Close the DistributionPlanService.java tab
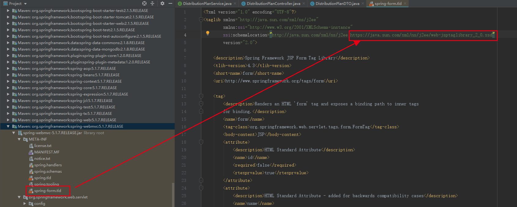This screenshot has width=517, height=207. click(x=235, y=4)
